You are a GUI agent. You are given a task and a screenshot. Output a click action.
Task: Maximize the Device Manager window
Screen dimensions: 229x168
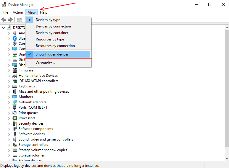(210, 4)
